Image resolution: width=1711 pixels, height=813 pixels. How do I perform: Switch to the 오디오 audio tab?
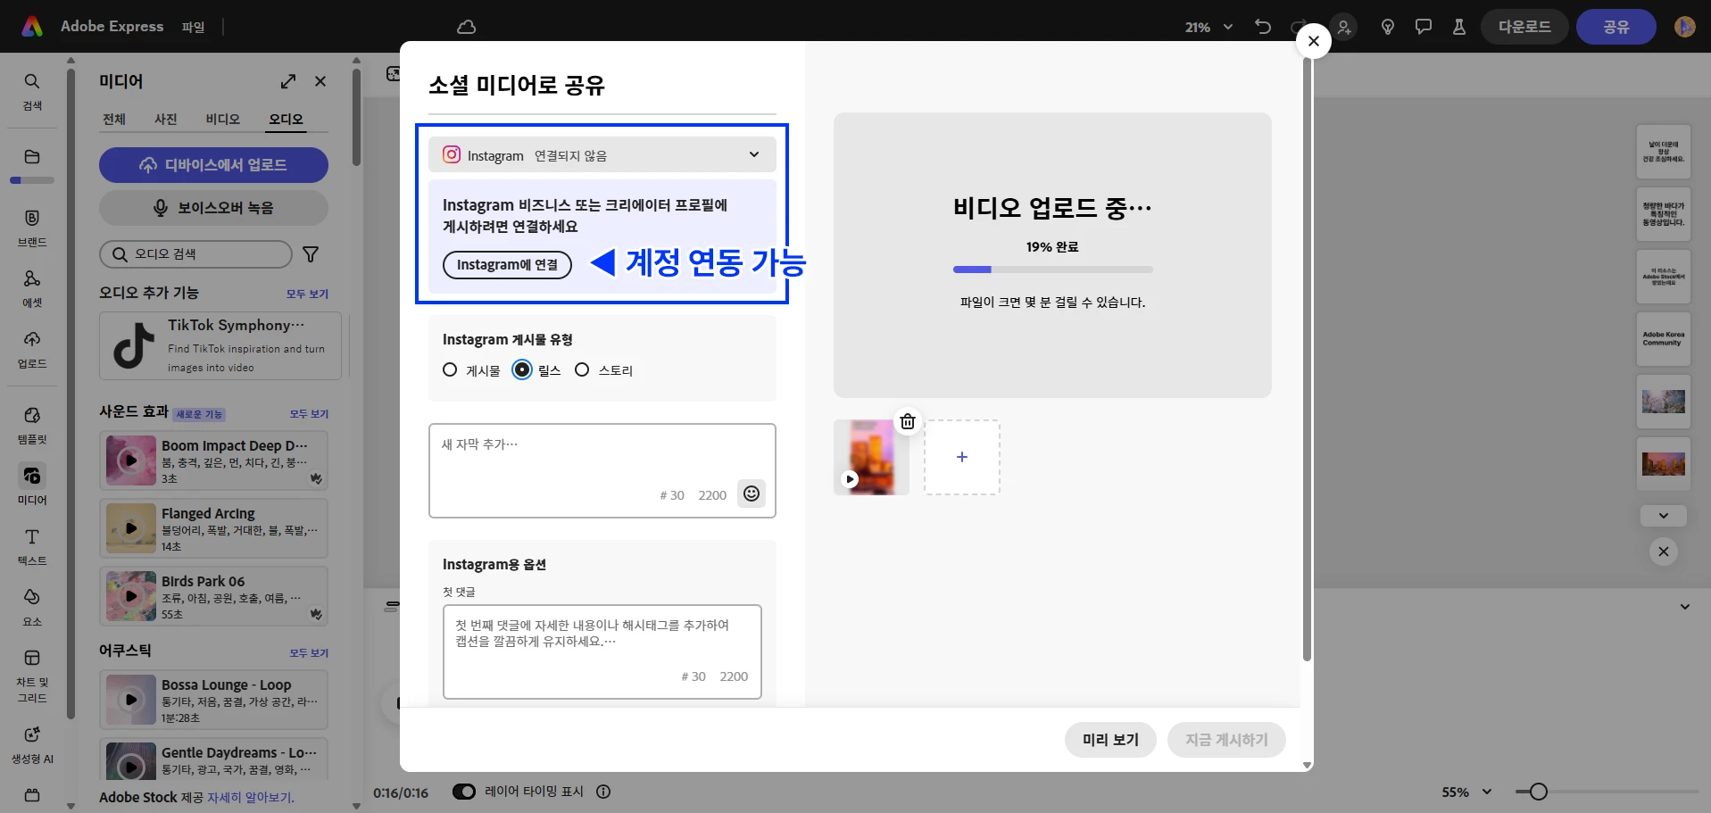[x=287, y=120]
